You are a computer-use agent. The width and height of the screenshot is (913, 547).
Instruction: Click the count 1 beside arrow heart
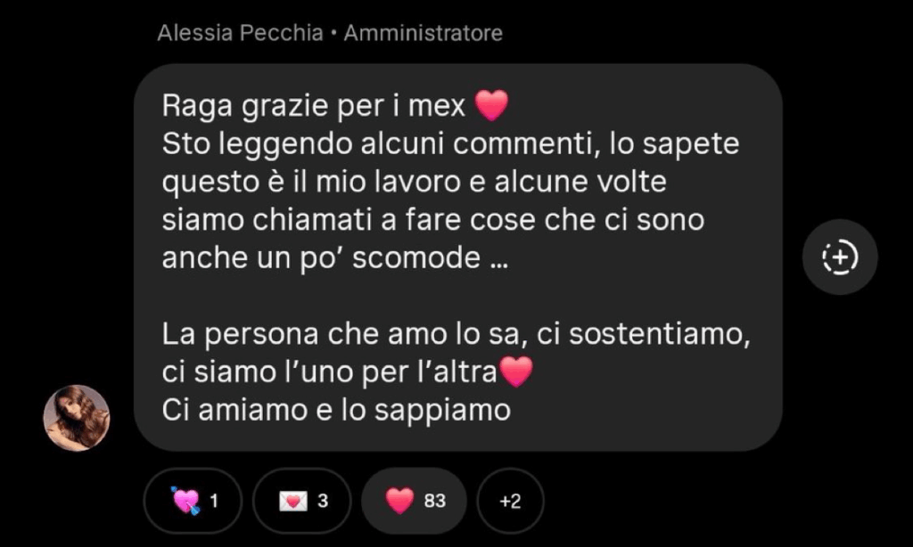(214, 501)
